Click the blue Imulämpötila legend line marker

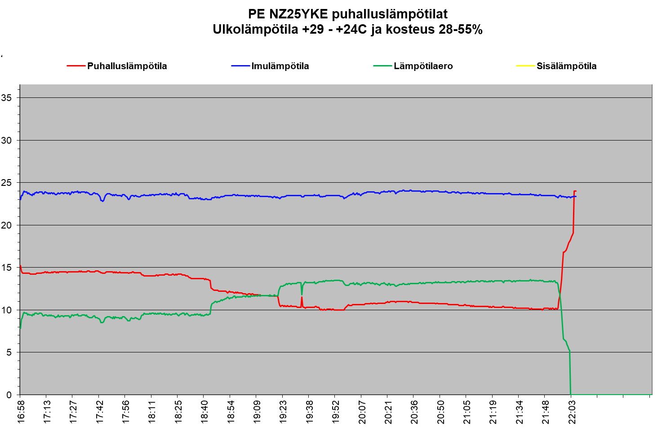(240, 66)
